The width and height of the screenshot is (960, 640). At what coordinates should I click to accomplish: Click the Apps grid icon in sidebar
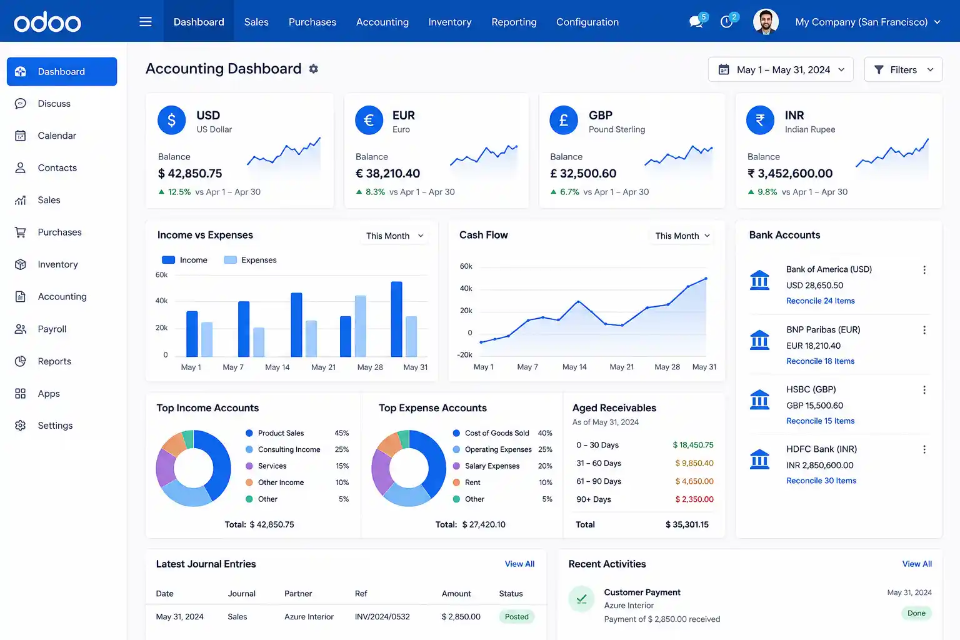point(21,394)
